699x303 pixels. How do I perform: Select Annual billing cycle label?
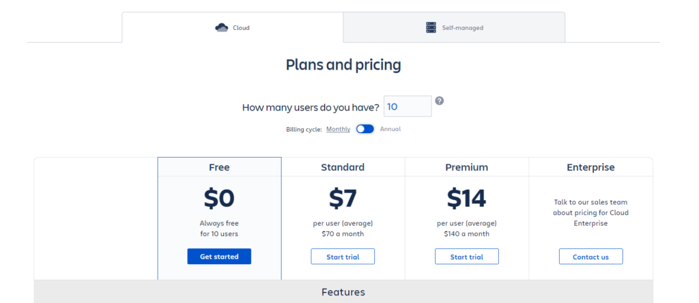coord(390,129)
